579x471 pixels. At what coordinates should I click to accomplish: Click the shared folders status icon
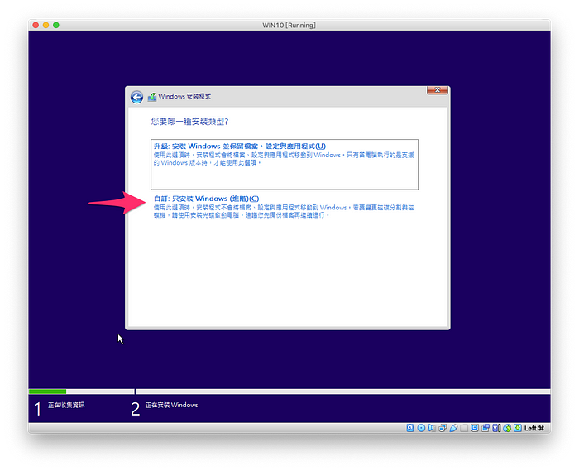(464, 428)
